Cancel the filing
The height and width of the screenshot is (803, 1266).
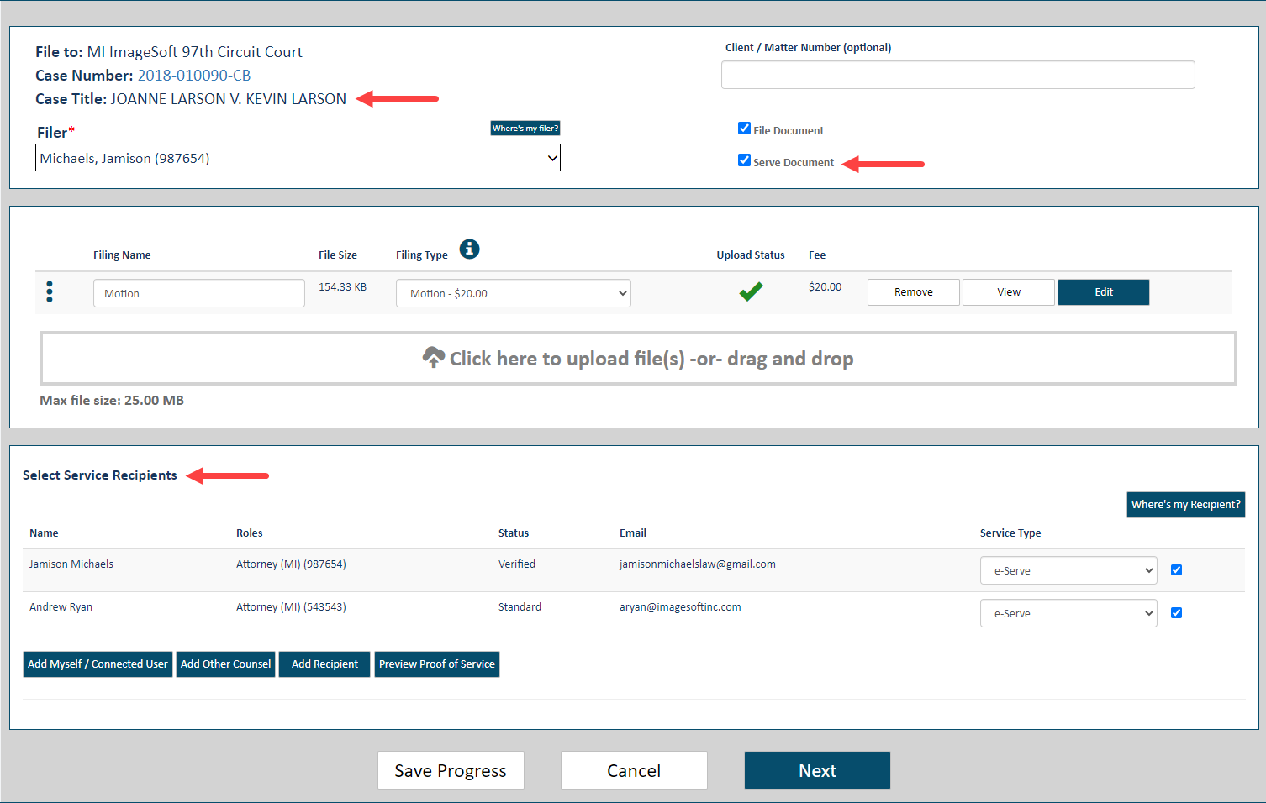click(634, 770)
